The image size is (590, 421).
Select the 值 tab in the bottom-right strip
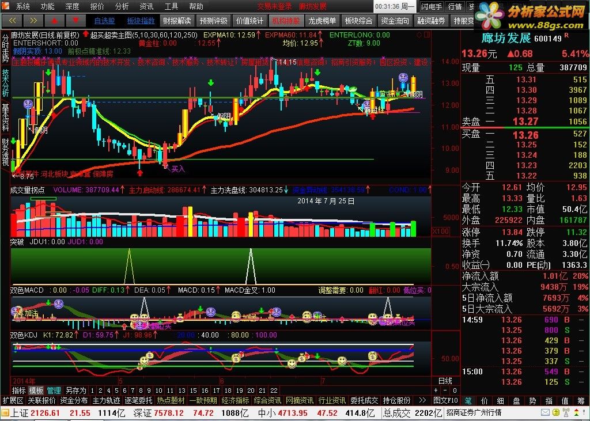(x=565, y=401)
